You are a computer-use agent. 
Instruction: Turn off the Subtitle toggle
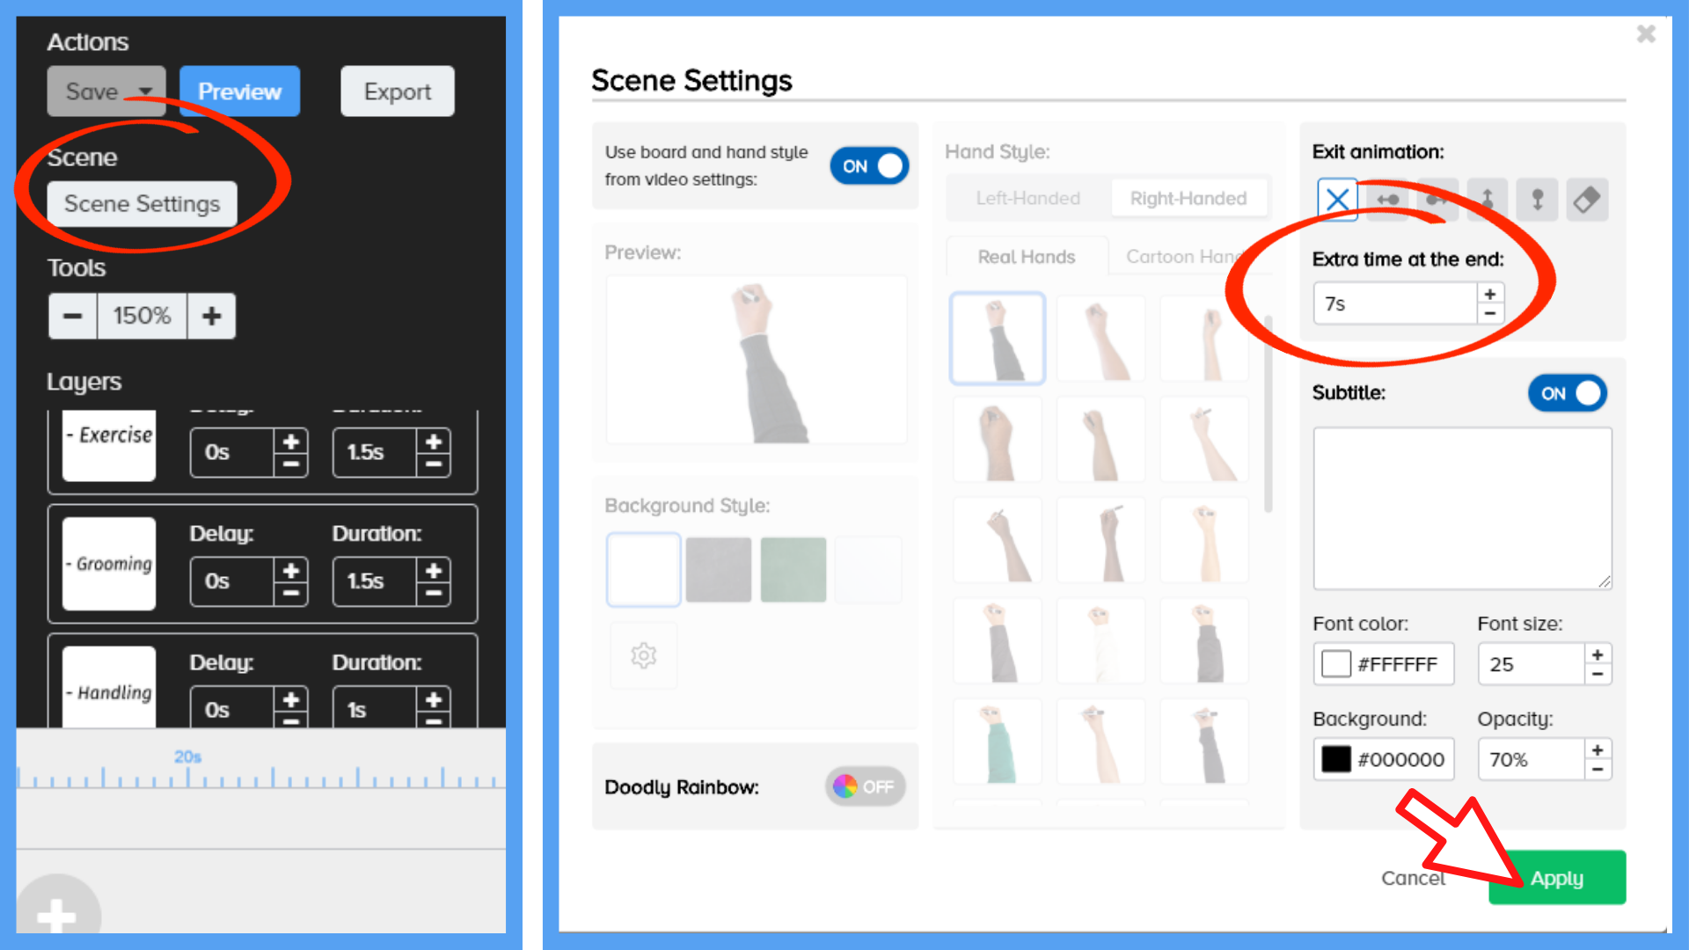(1568, 393)
